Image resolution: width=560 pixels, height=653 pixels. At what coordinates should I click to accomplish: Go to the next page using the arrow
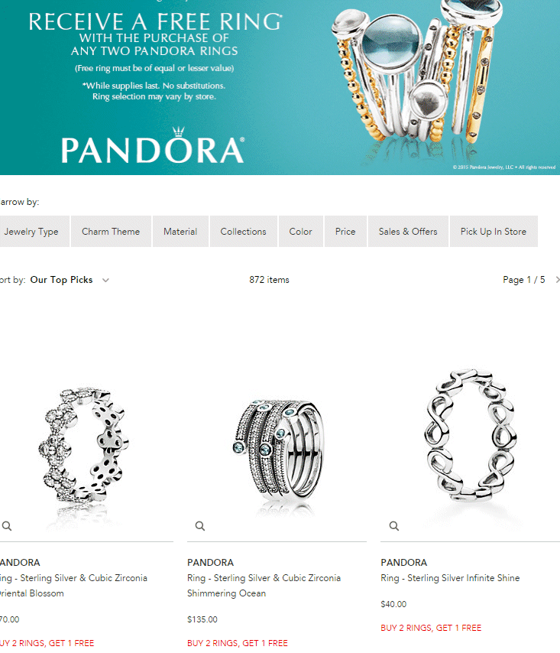tap(557, 280)
